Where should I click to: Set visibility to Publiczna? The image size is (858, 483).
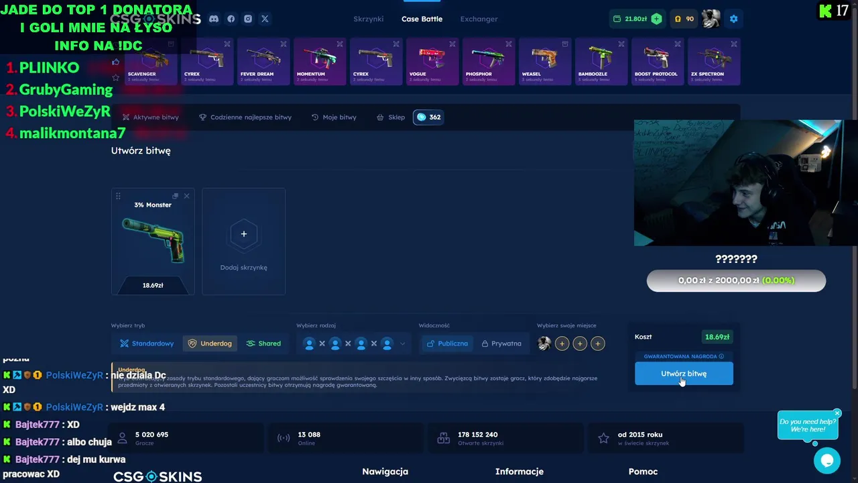447,343
